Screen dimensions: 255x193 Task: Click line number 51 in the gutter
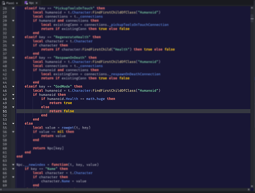(5, 111)
